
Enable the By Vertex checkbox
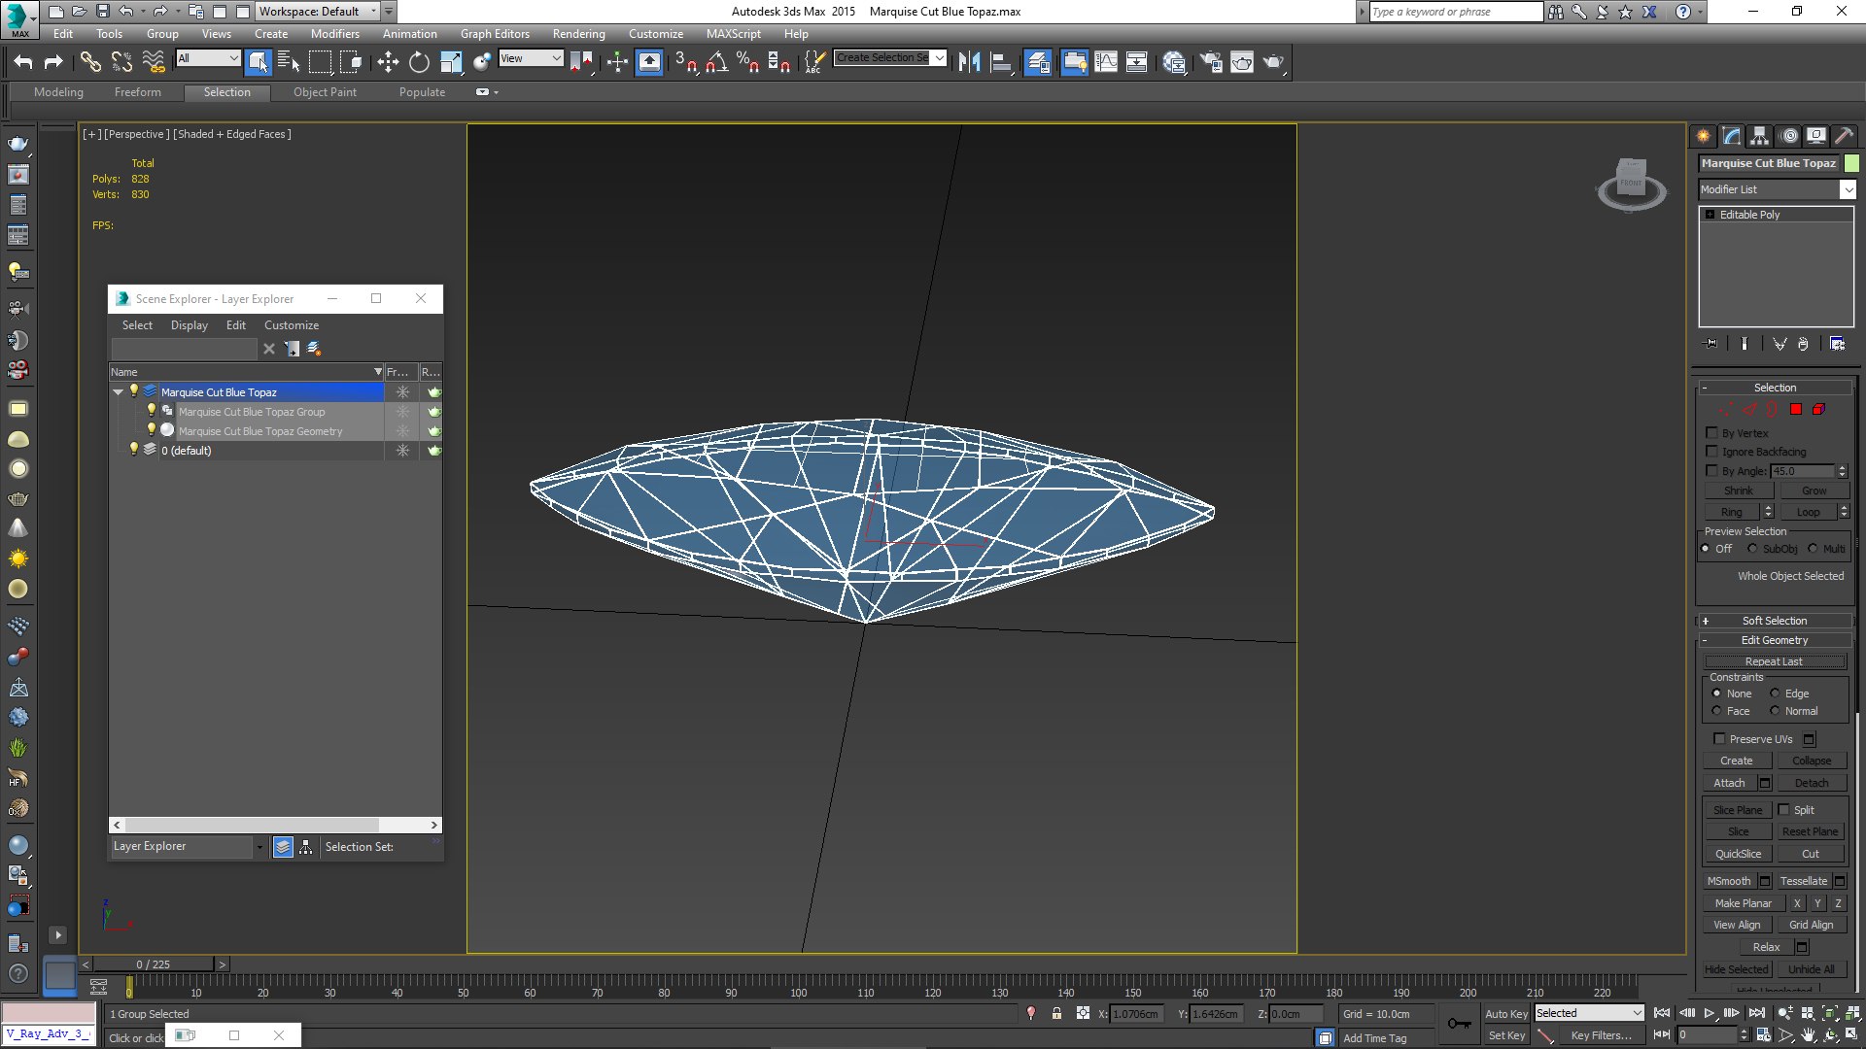point(1712,433)
